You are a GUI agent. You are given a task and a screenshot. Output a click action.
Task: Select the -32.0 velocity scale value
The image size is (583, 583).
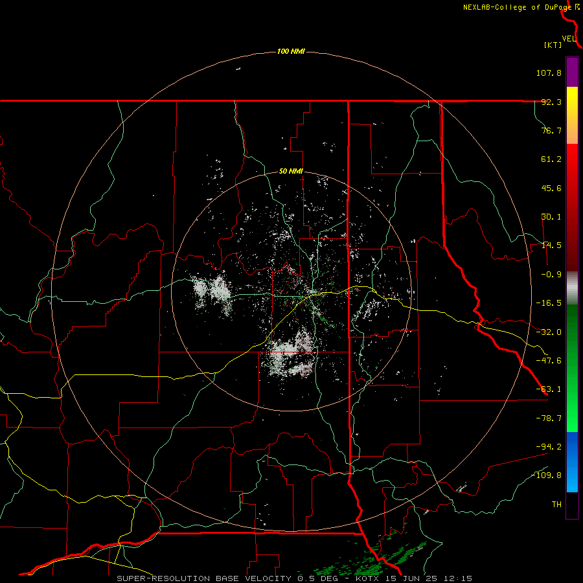tap(549, 332)
